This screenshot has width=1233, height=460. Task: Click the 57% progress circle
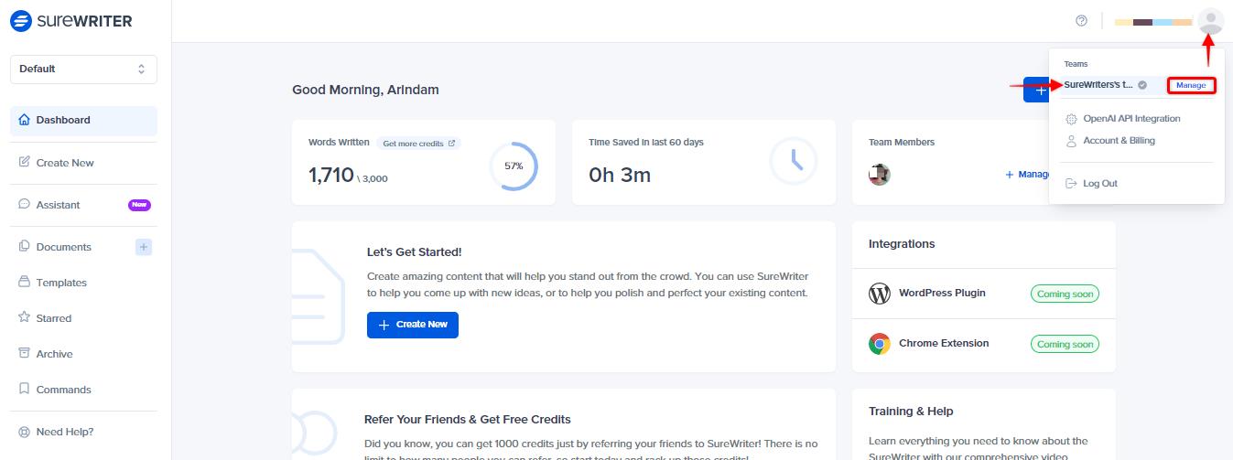[x=514, y=166]
